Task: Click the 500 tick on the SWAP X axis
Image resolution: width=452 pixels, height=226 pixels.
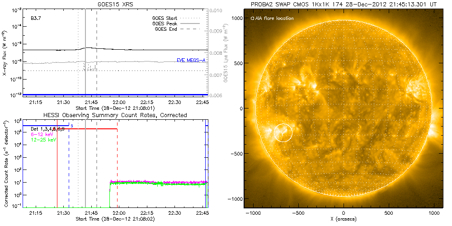Action: [x=389, y=213]
